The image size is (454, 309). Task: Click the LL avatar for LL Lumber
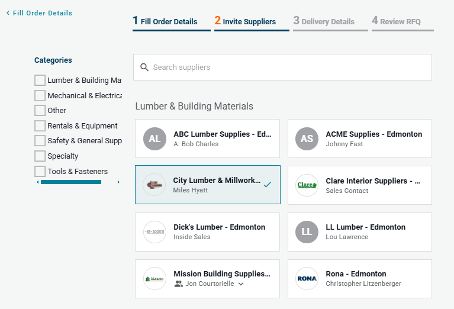click(x=307, y=231)
